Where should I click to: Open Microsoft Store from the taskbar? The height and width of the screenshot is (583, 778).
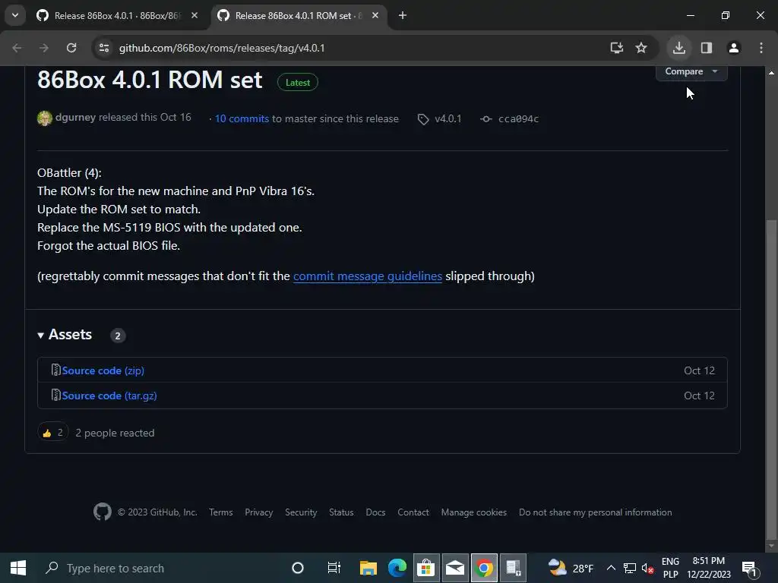point(425,568)
